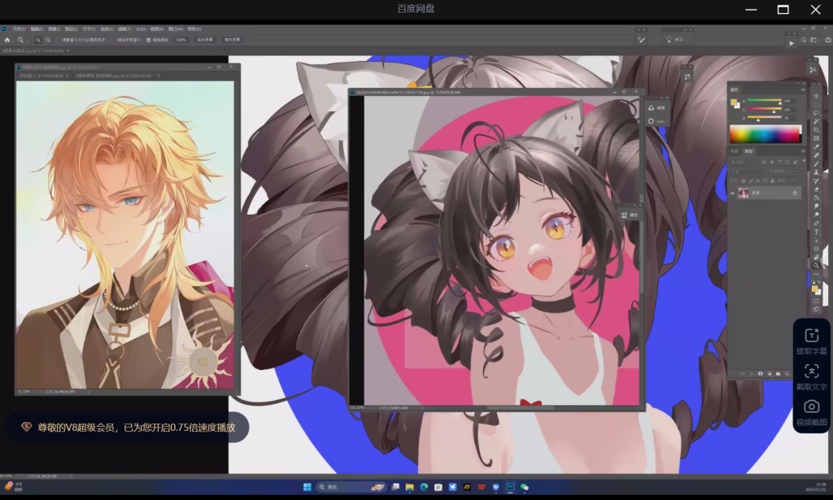Enable the 缩放所有窗口 checkbox
833x500 pixels.
pyautogui.click(x=115, y=39)
